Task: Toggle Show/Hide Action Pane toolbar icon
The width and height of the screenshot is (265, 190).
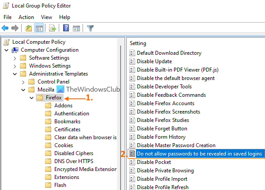Action: click(x=76, y=28)
